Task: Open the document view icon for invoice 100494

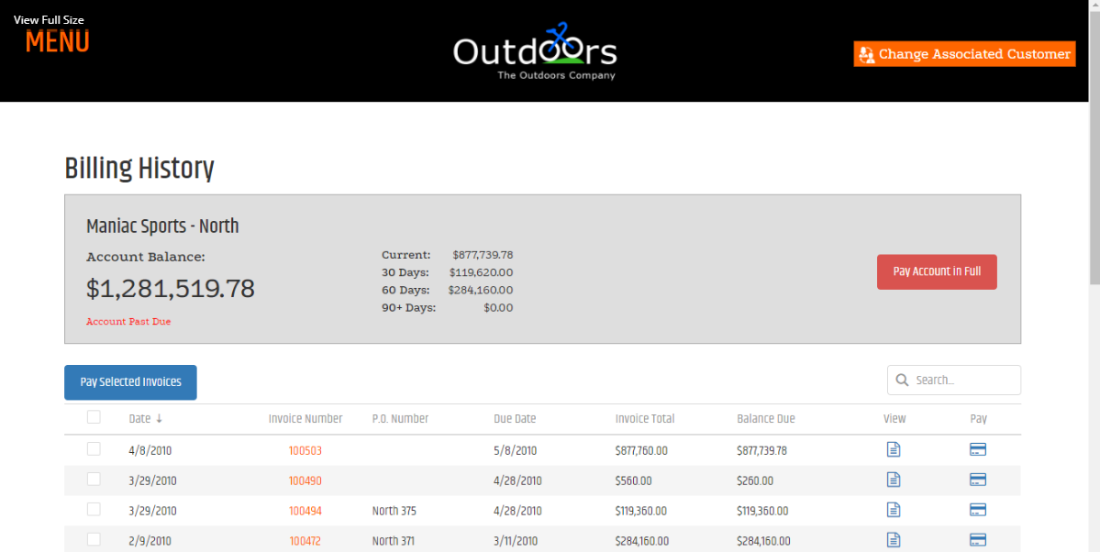Action: (894, 510)
